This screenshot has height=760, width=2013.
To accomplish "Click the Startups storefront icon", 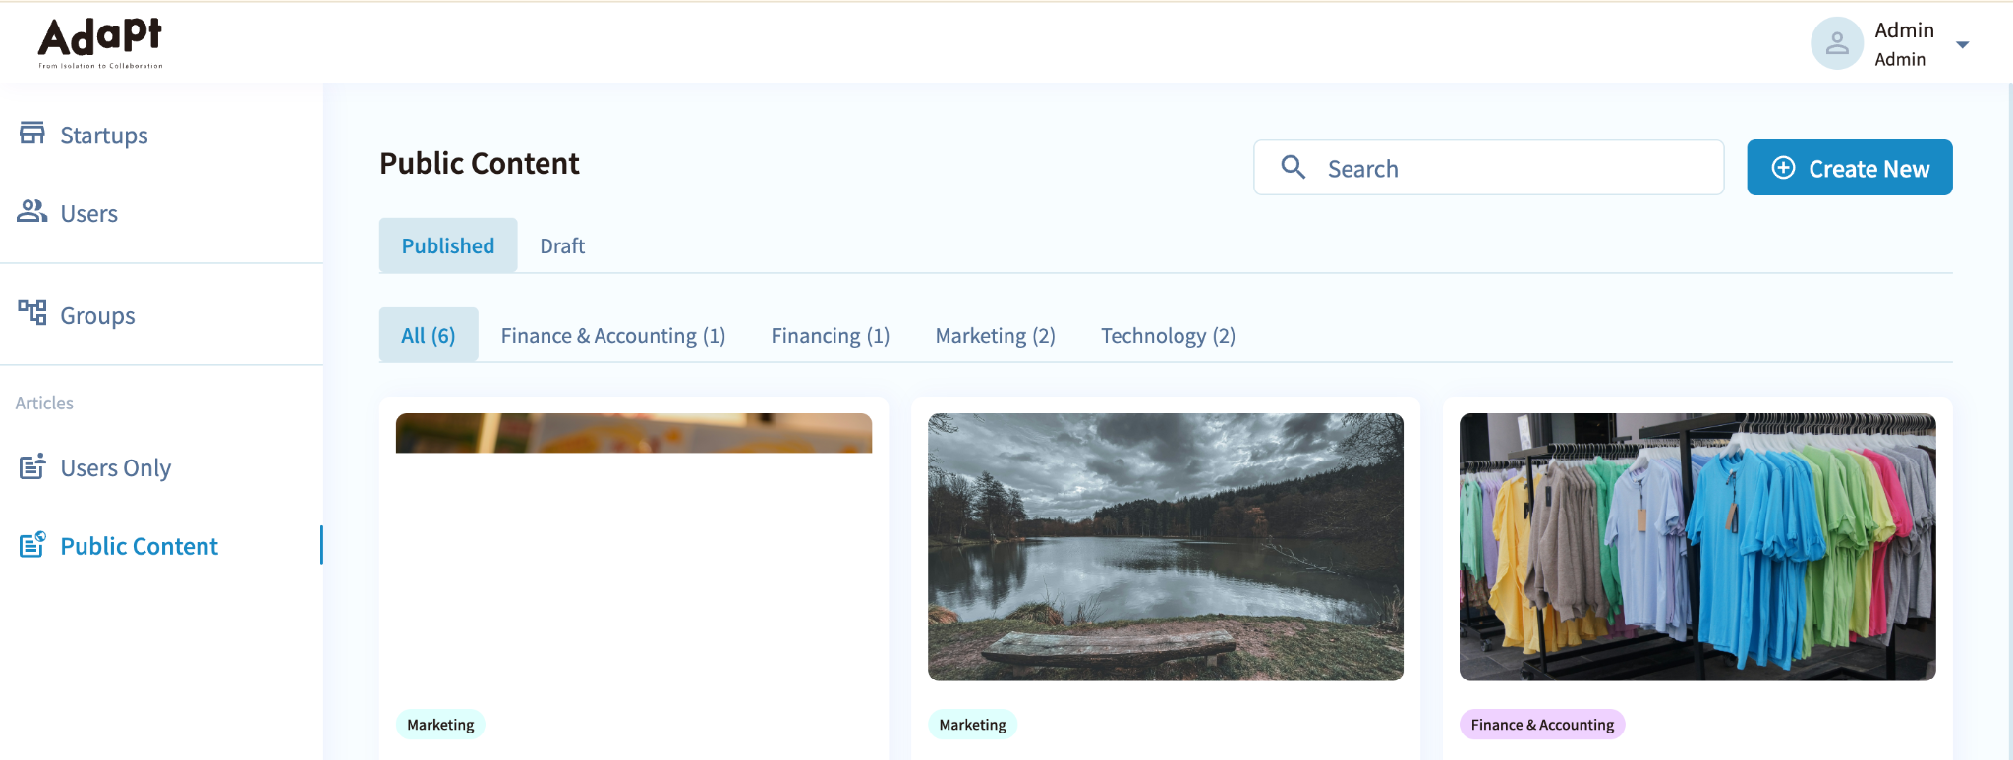I will coord(32,133).
